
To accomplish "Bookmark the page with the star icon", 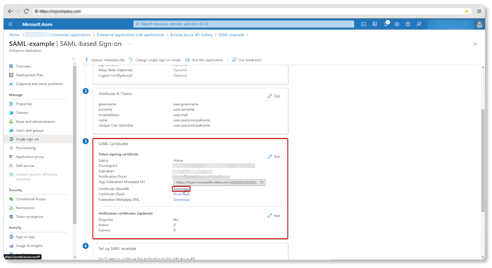I will click(x=467, y=11).
